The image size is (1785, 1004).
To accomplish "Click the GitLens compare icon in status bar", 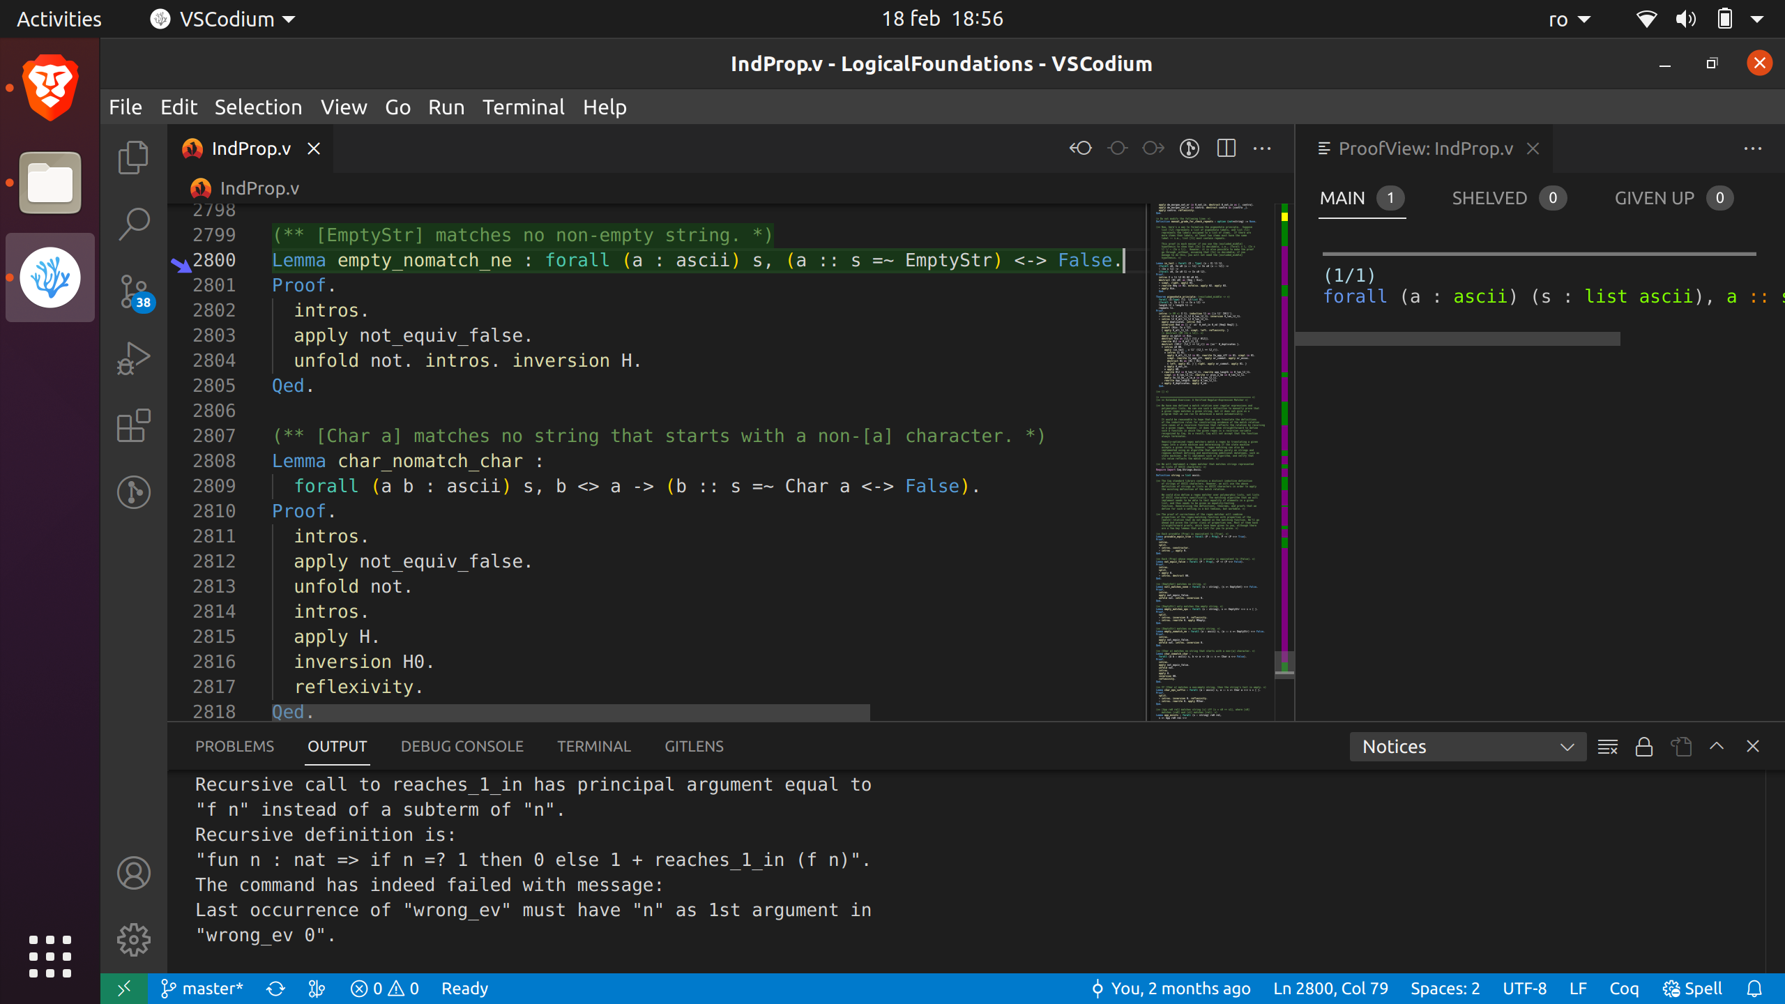I will pyautogui.click(x=317, y=989).
